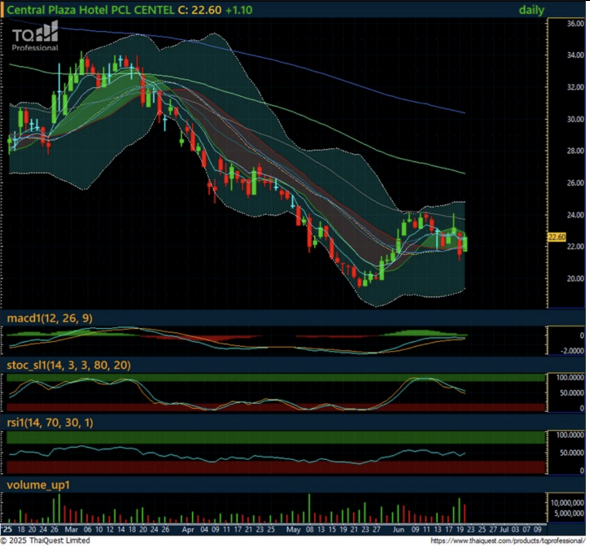
Task: Select the 'Central Plaza Hotel PCL CENTEL' chart title
Action: coord(90,10)
